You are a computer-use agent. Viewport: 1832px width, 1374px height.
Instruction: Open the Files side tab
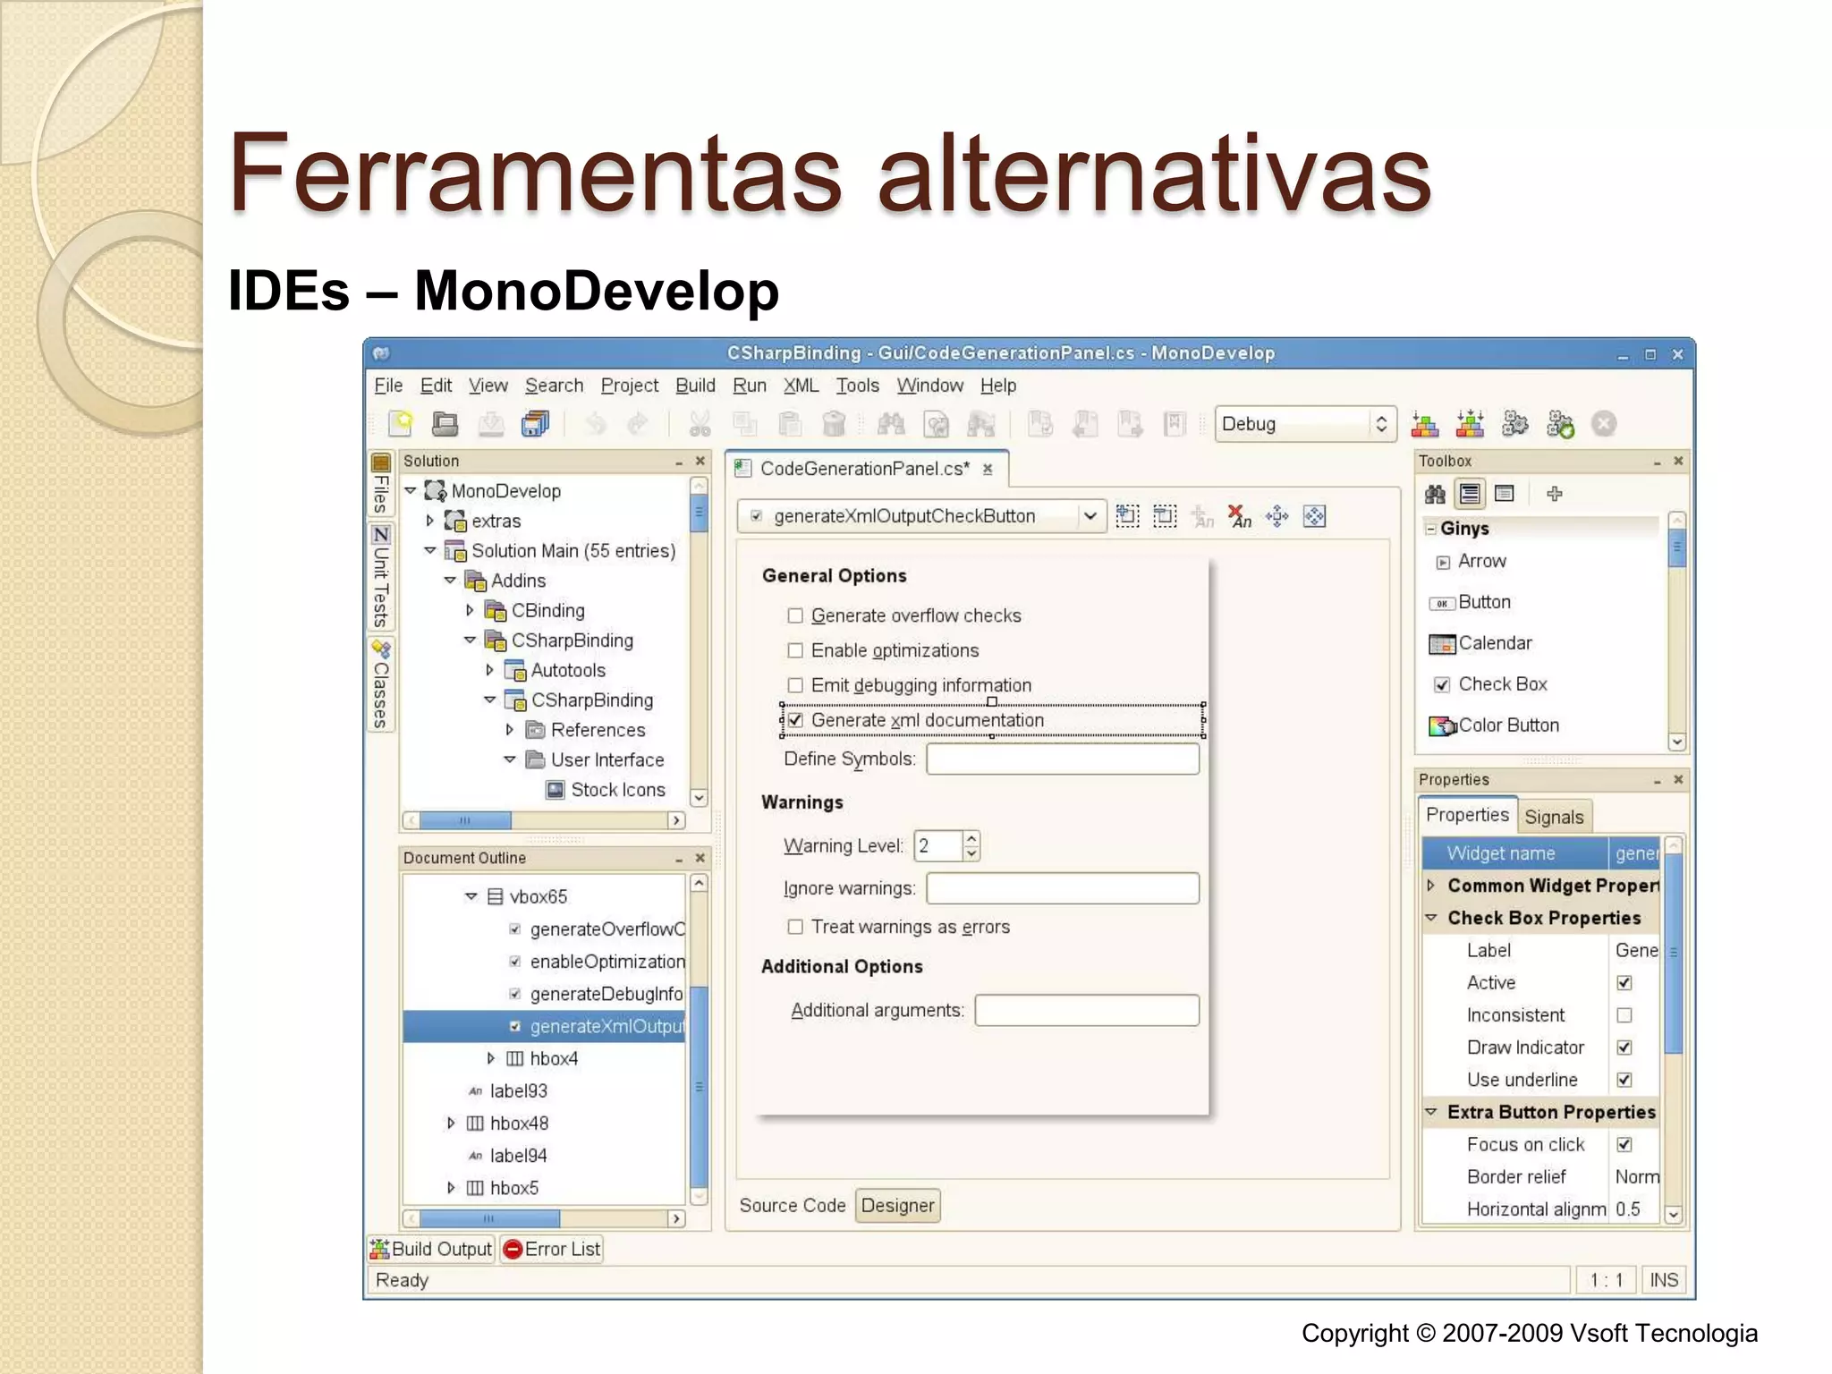pos(381,484)
